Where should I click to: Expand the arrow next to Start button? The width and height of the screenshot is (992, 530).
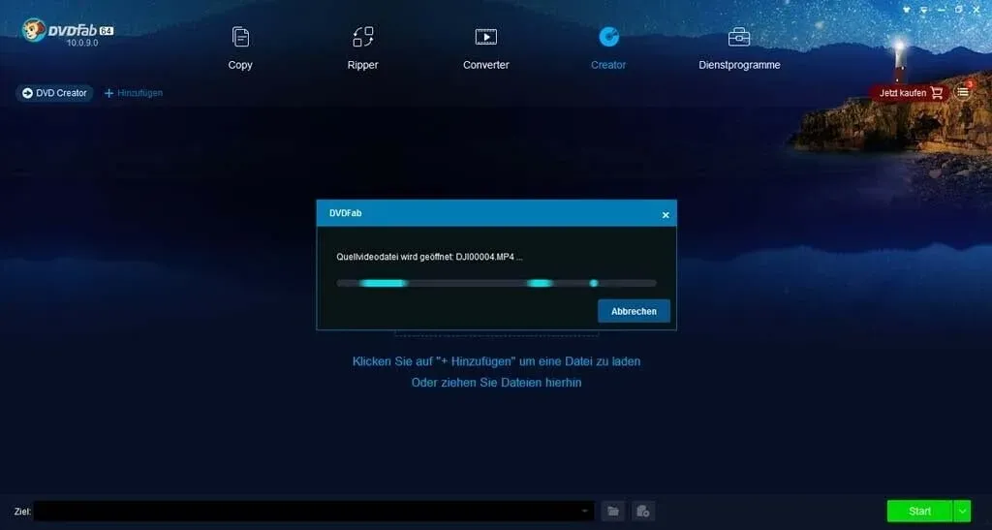pos(962,511)
